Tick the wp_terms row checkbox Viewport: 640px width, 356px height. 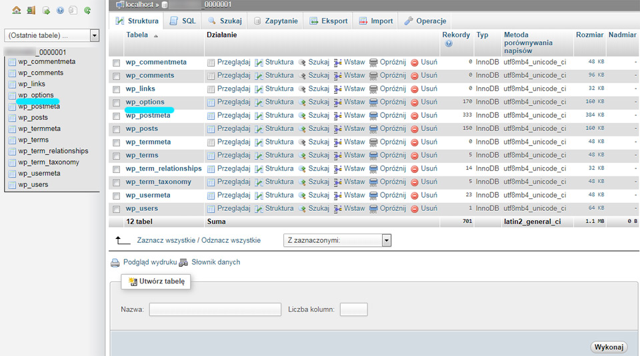coord(117,156)
